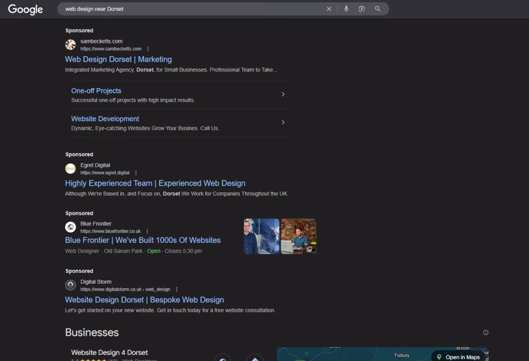Click the Blue Frontier advertiser name
The image size is (529, 361).
pyautogui.click(x=96, y=224)
